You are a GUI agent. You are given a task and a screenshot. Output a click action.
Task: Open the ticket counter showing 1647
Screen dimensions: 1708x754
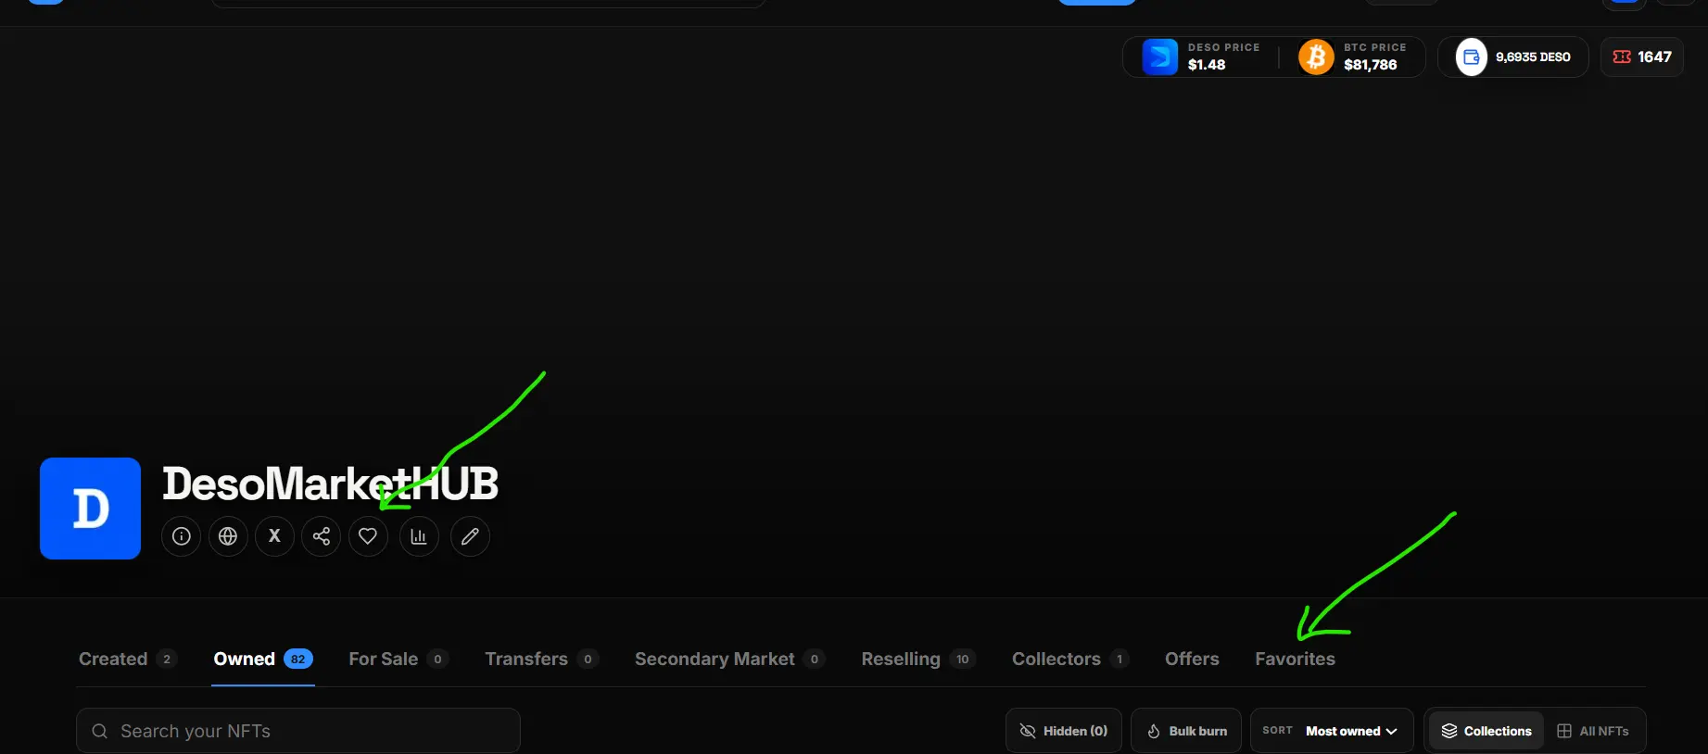(1642, 57)
